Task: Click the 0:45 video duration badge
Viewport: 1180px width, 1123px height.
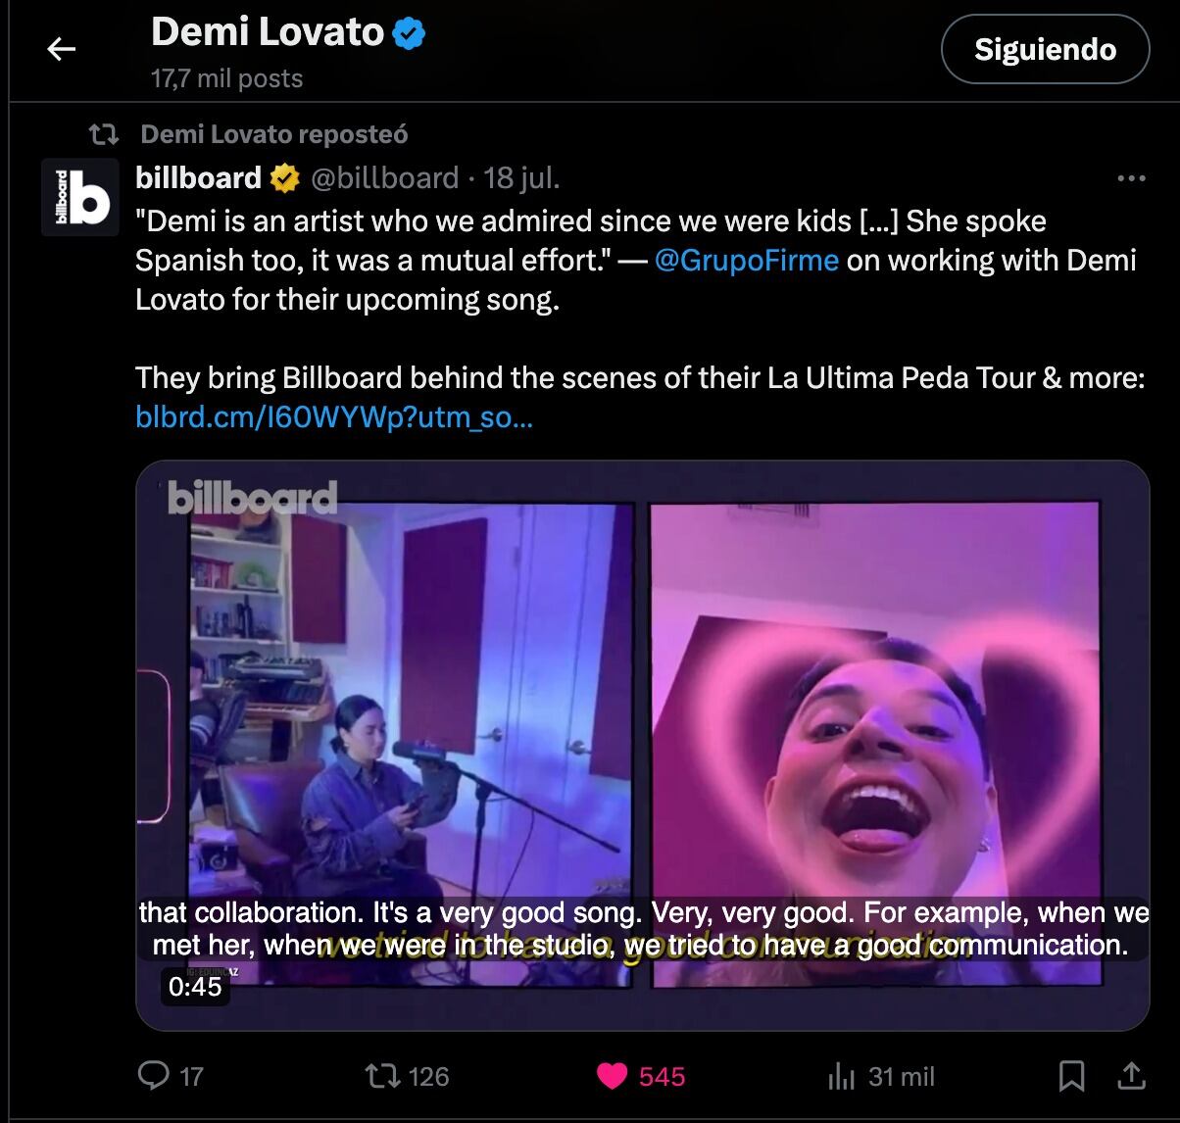Action: 195,986
